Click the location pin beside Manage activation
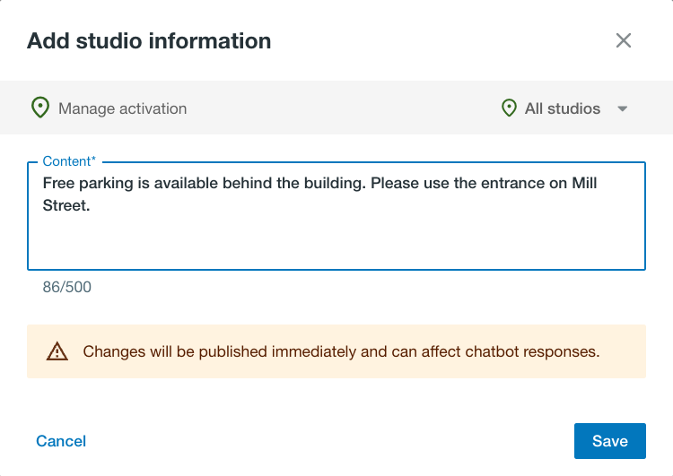This screenshot has height=476, width=673. tap(40, 108)
